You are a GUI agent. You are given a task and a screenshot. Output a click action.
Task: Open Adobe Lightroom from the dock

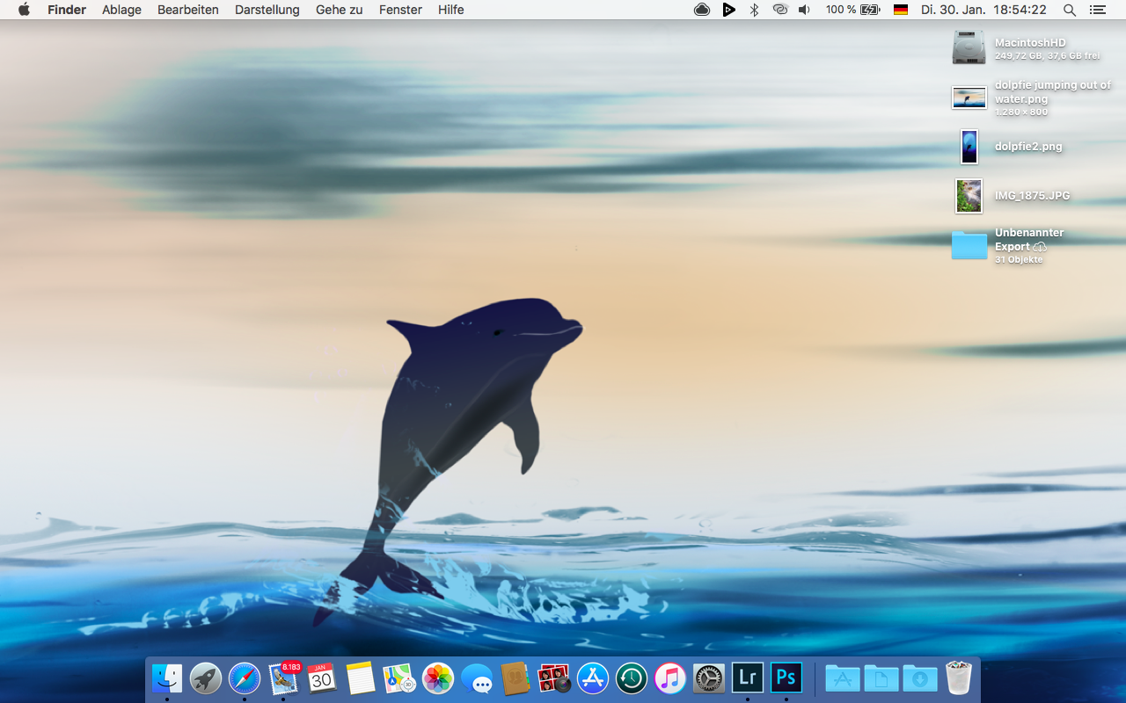pyautogui.click(x=748, y=678)
